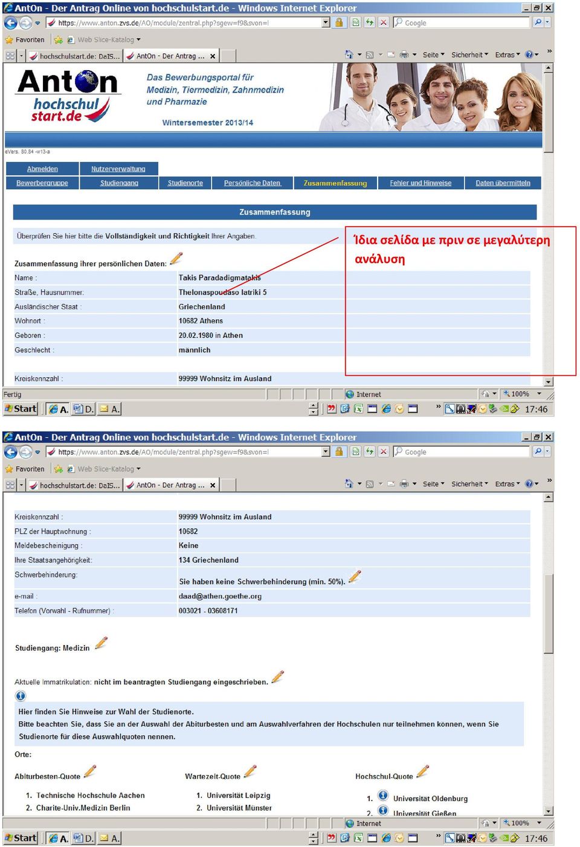Click AntOn hochschulstart.de logo
The height and width of the screenshot is (847, 580).
(x=68, y=96)
